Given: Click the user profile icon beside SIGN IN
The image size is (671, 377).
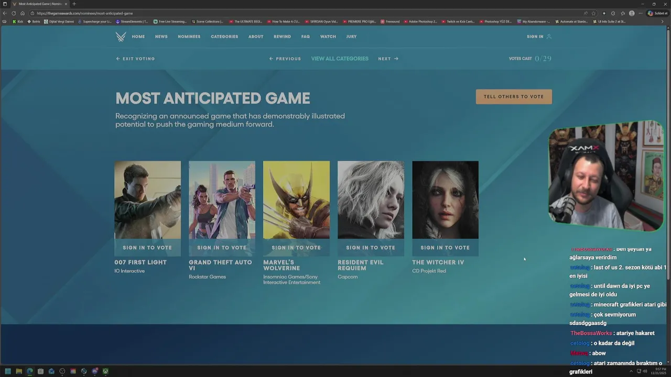Looking at the screenshot, I should (549, 37).
